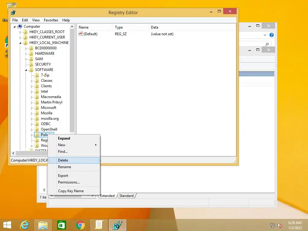308x231 pixels.
Task: Click the mozilla.org folder icon
Action: (x=37, y=119)
